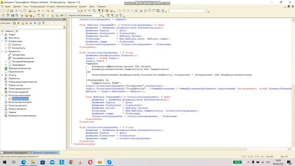Clear the configuration tree search field
This screenshot has width=295, height=166.
pos(65,27)
